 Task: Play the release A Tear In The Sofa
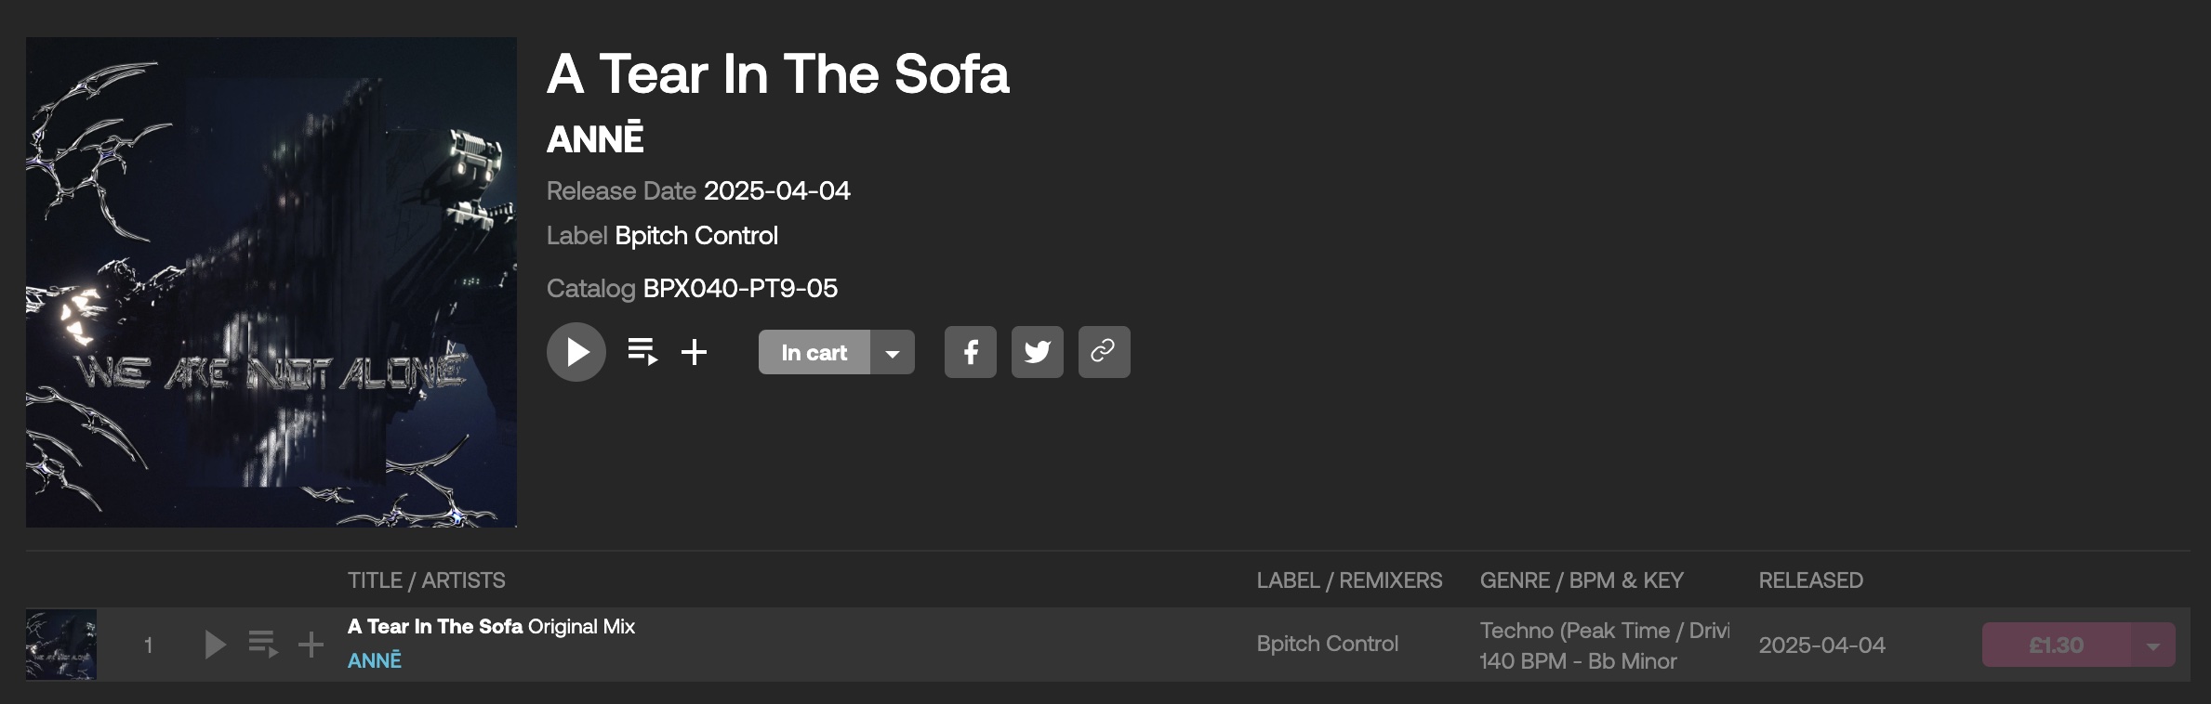(x=576, y=352)
